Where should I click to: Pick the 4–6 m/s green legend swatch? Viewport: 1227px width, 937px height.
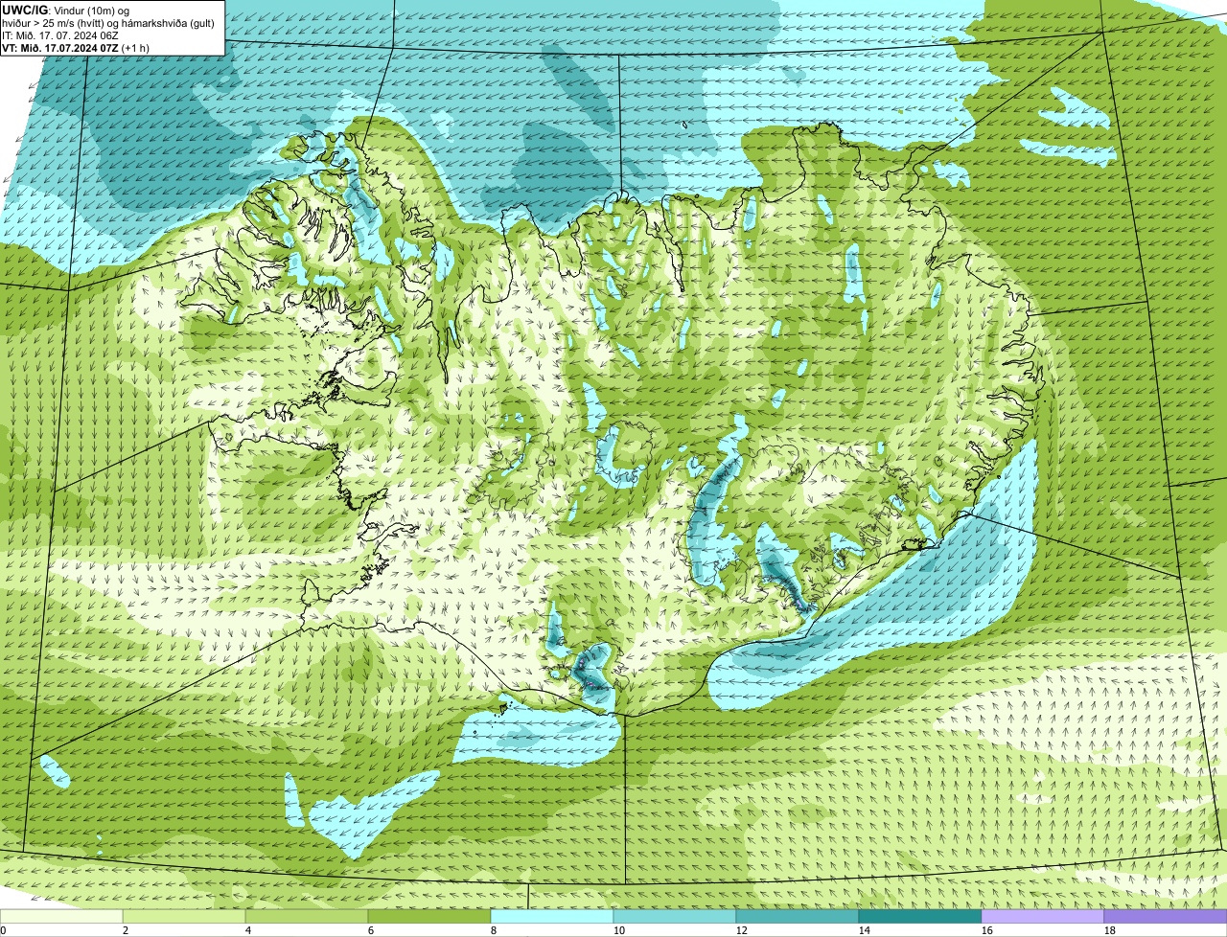point(307,916)
